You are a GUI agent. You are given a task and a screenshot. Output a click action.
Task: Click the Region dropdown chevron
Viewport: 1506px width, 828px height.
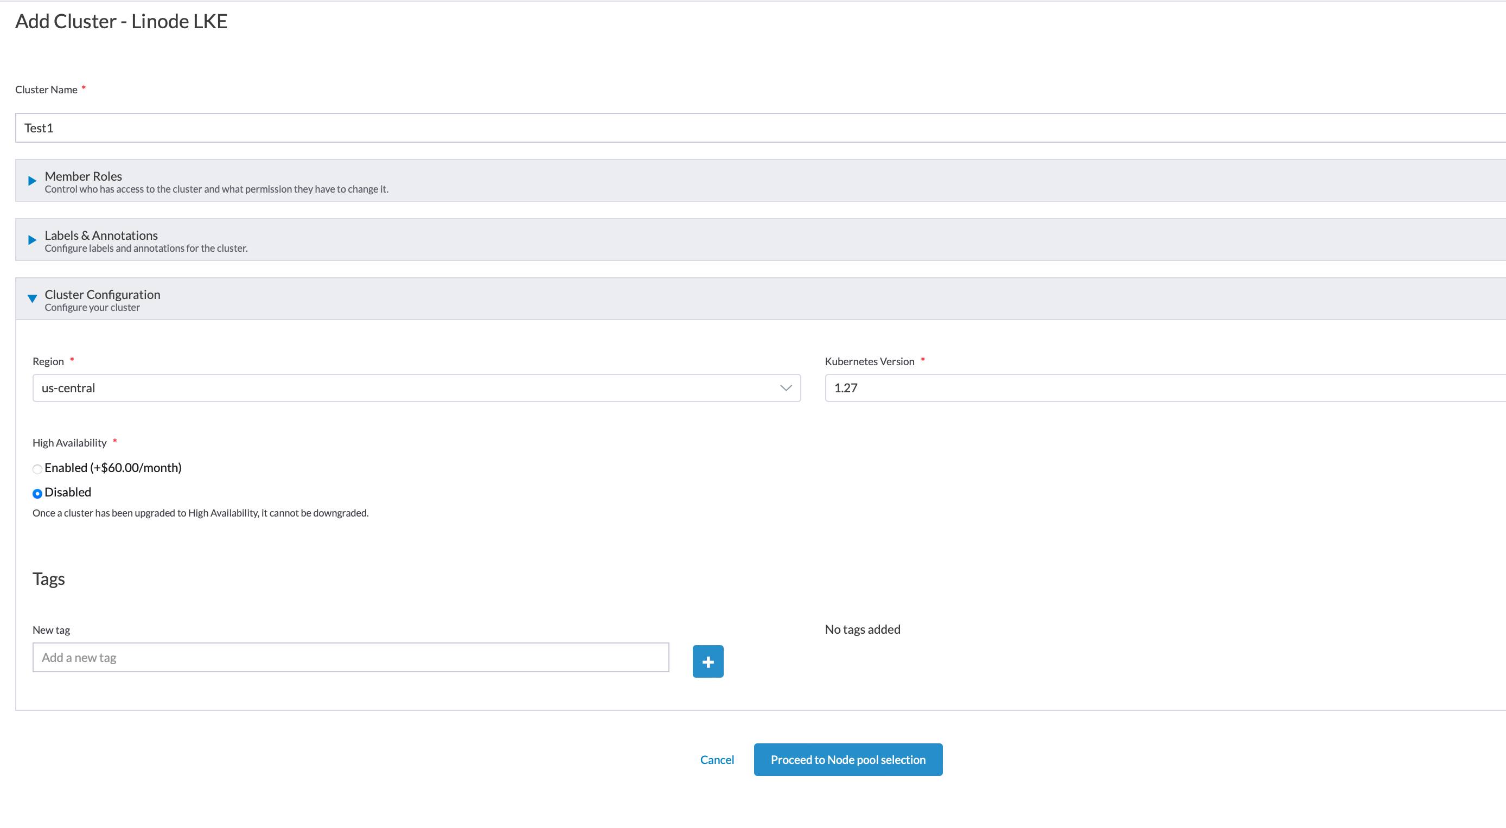click(x=786, y=388)
